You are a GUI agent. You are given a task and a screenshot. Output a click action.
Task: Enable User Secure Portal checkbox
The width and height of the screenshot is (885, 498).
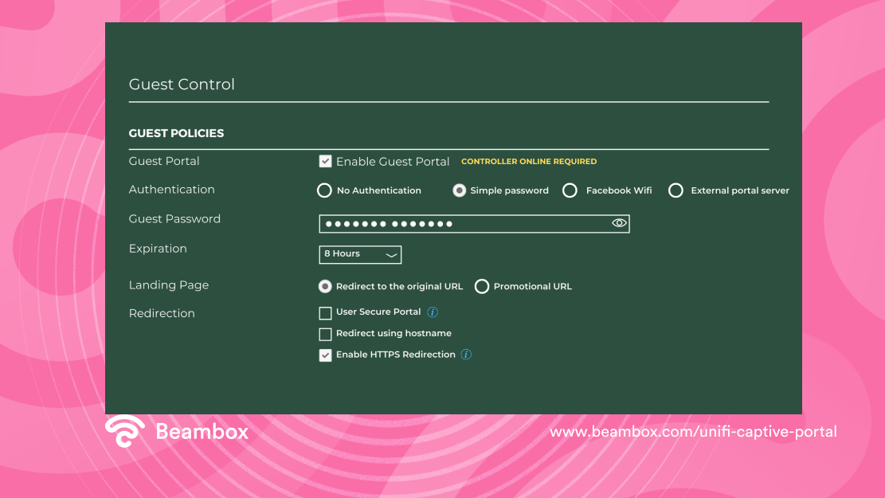coord(325,313)
